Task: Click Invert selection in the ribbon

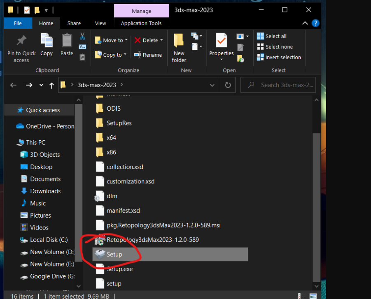Action: coord(279,57)
